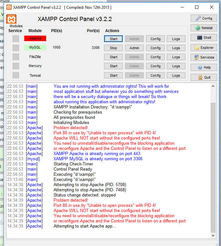View the MySQL Logs
The height and width of the screenshot is (246, 221).
tap(176, 48)
